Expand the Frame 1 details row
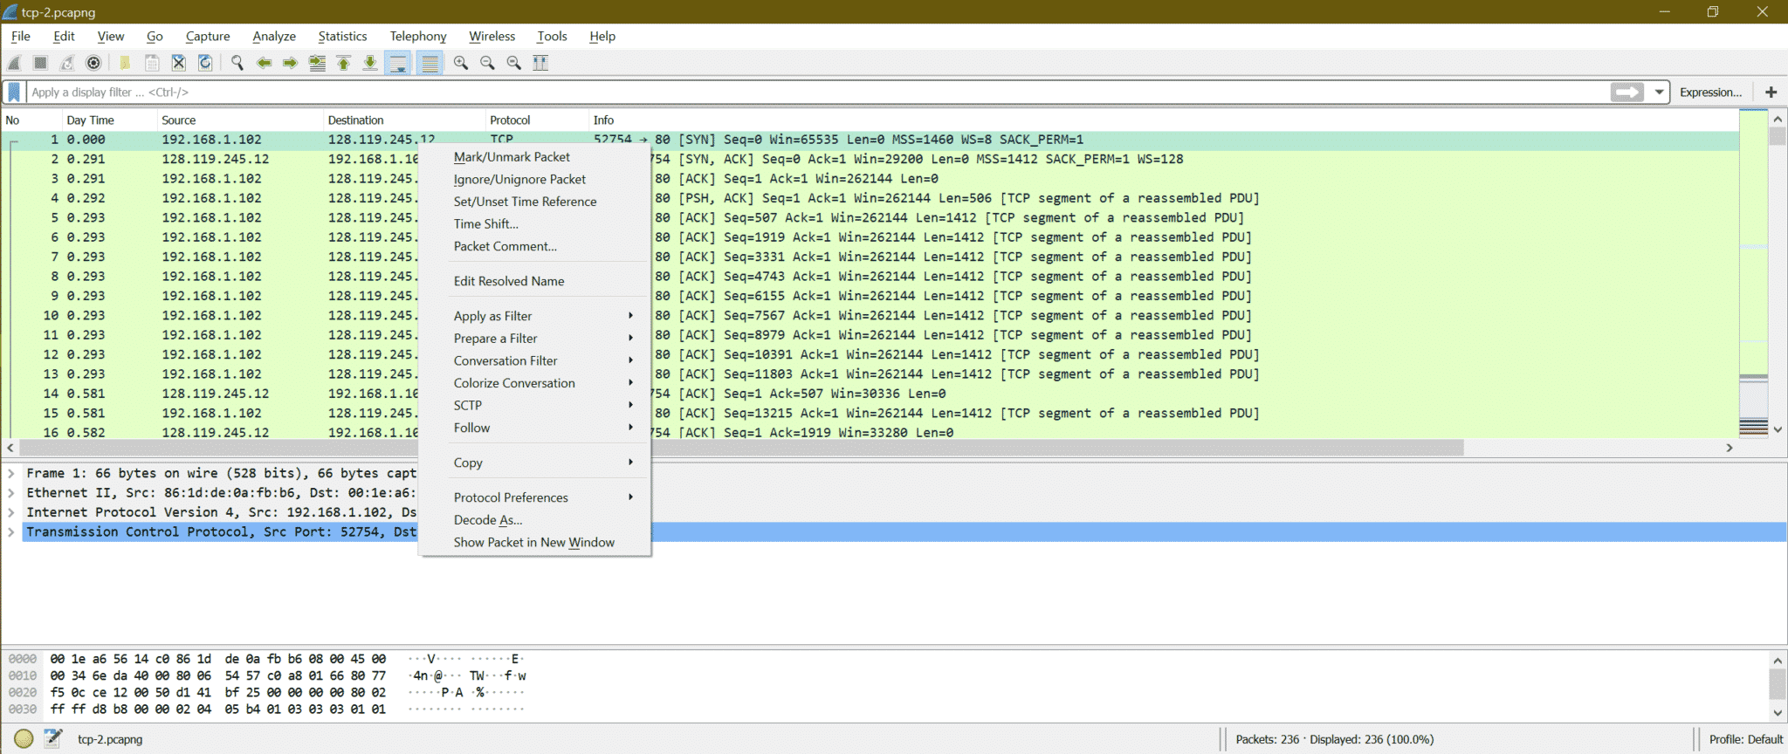Screen dimensions: 1788x754 click(10, 473)
